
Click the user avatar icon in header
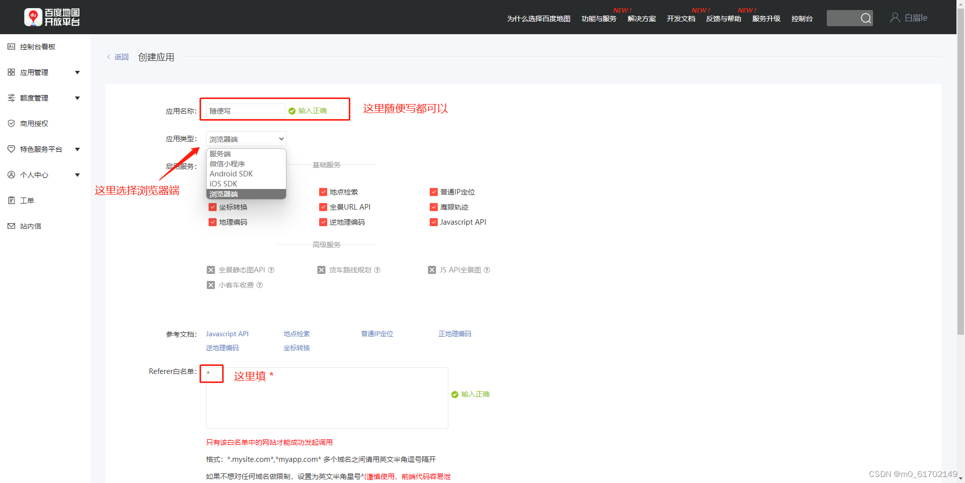tap(895, 18)
